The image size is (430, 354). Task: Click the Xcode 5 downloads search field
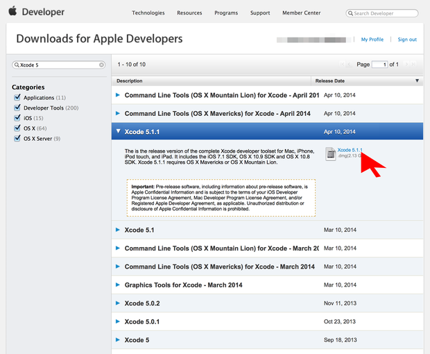pyautogui.click(x=59, y=65)
